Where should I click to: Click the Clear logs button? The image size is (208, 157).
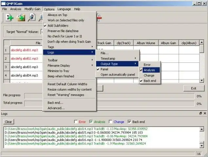point(9,122)
